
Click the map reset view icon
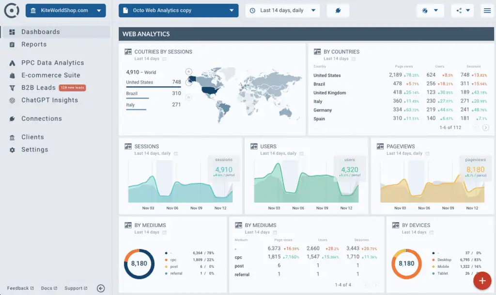(x=188, y=97)
